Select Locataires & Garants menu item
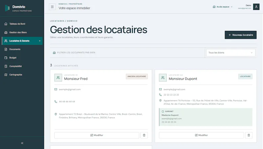The image size is (263, 149). pos(22,41)
